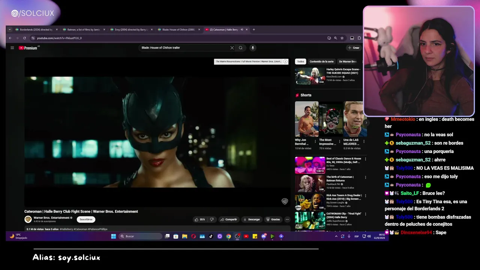Screen dimensions: 480x270
Task: Open TikTok from the taskbar
Action: click(x=211, y=236)
